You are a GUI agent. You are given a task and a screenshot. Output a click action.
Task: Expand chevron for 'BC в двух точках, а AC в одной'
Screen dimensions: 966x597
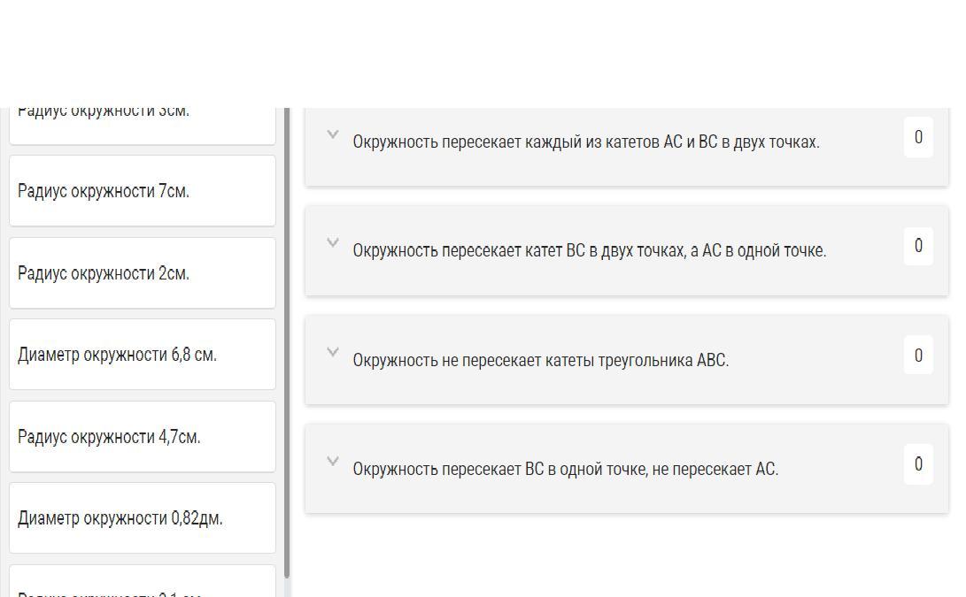(333, 243)
